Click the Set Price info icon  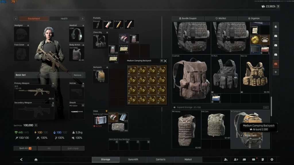click(36, 125)
